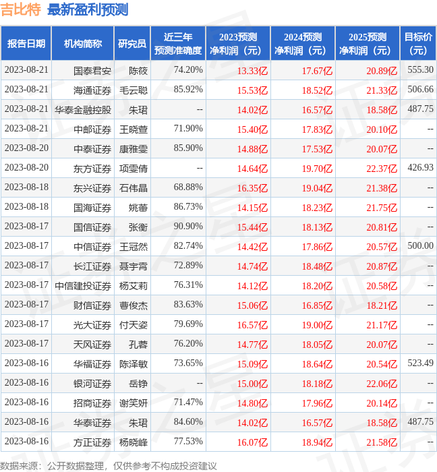437x472 pixels.
Task: Click analyst name 石伟晶
Action: (134, 188)
